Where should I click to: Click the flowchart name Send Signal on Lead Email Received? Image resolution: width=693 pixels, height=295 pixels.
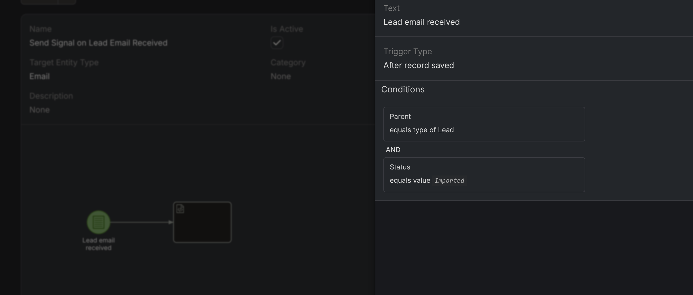click(98, 43)
